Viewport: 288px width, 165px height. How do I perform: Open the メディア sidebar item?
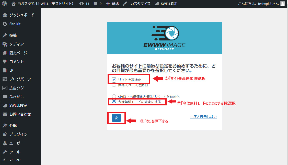(x=17, y=44)
